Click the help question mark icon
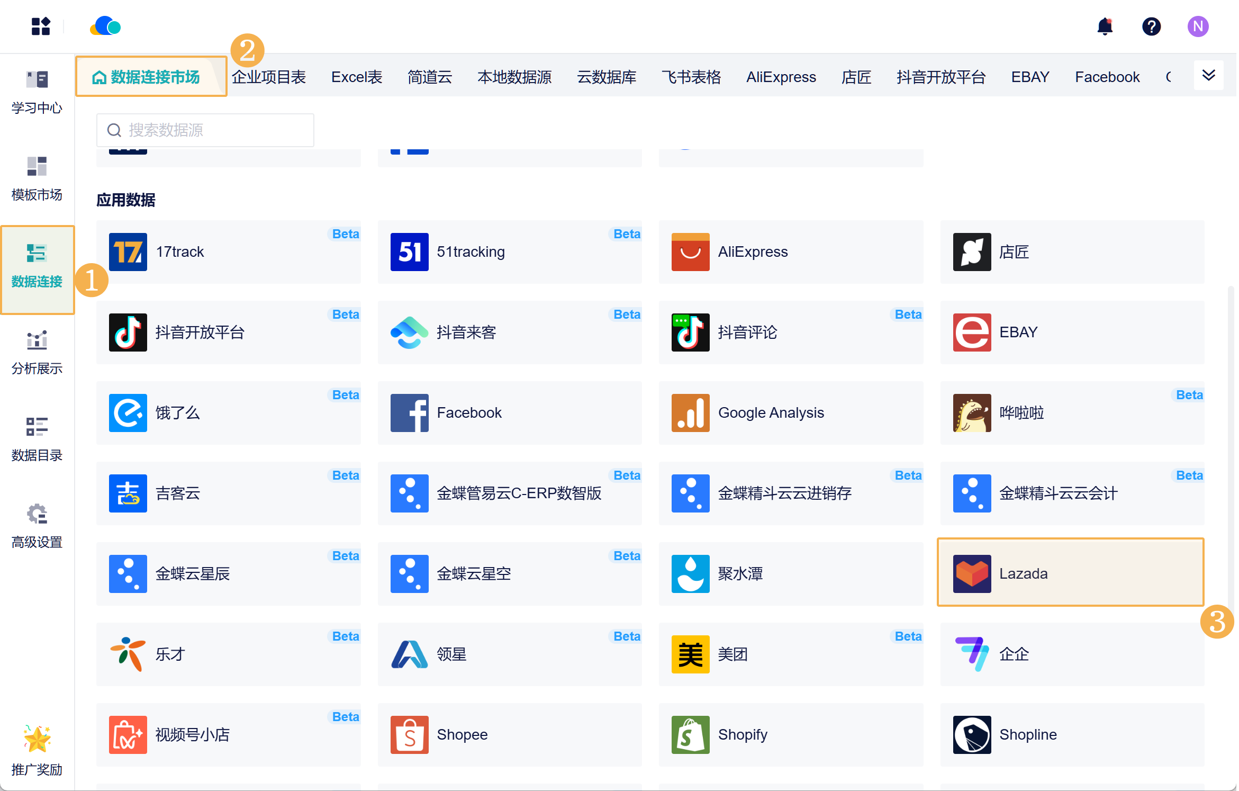The image size is (1239, 791). tap(1151, 26)
